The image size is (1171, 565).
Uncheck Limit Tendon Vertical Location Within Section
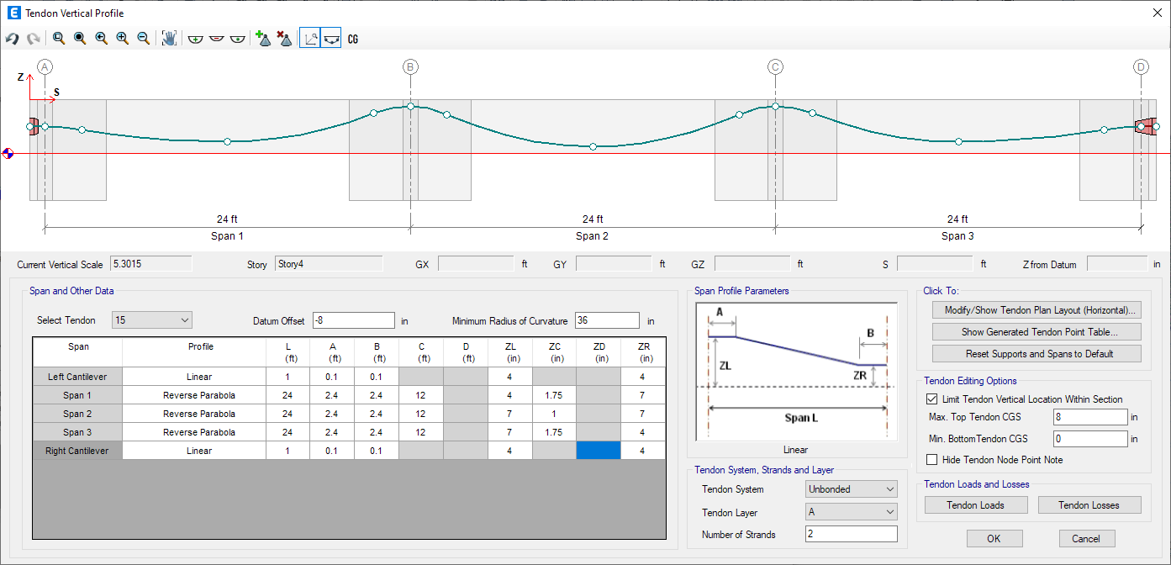(x=931, y=399)
